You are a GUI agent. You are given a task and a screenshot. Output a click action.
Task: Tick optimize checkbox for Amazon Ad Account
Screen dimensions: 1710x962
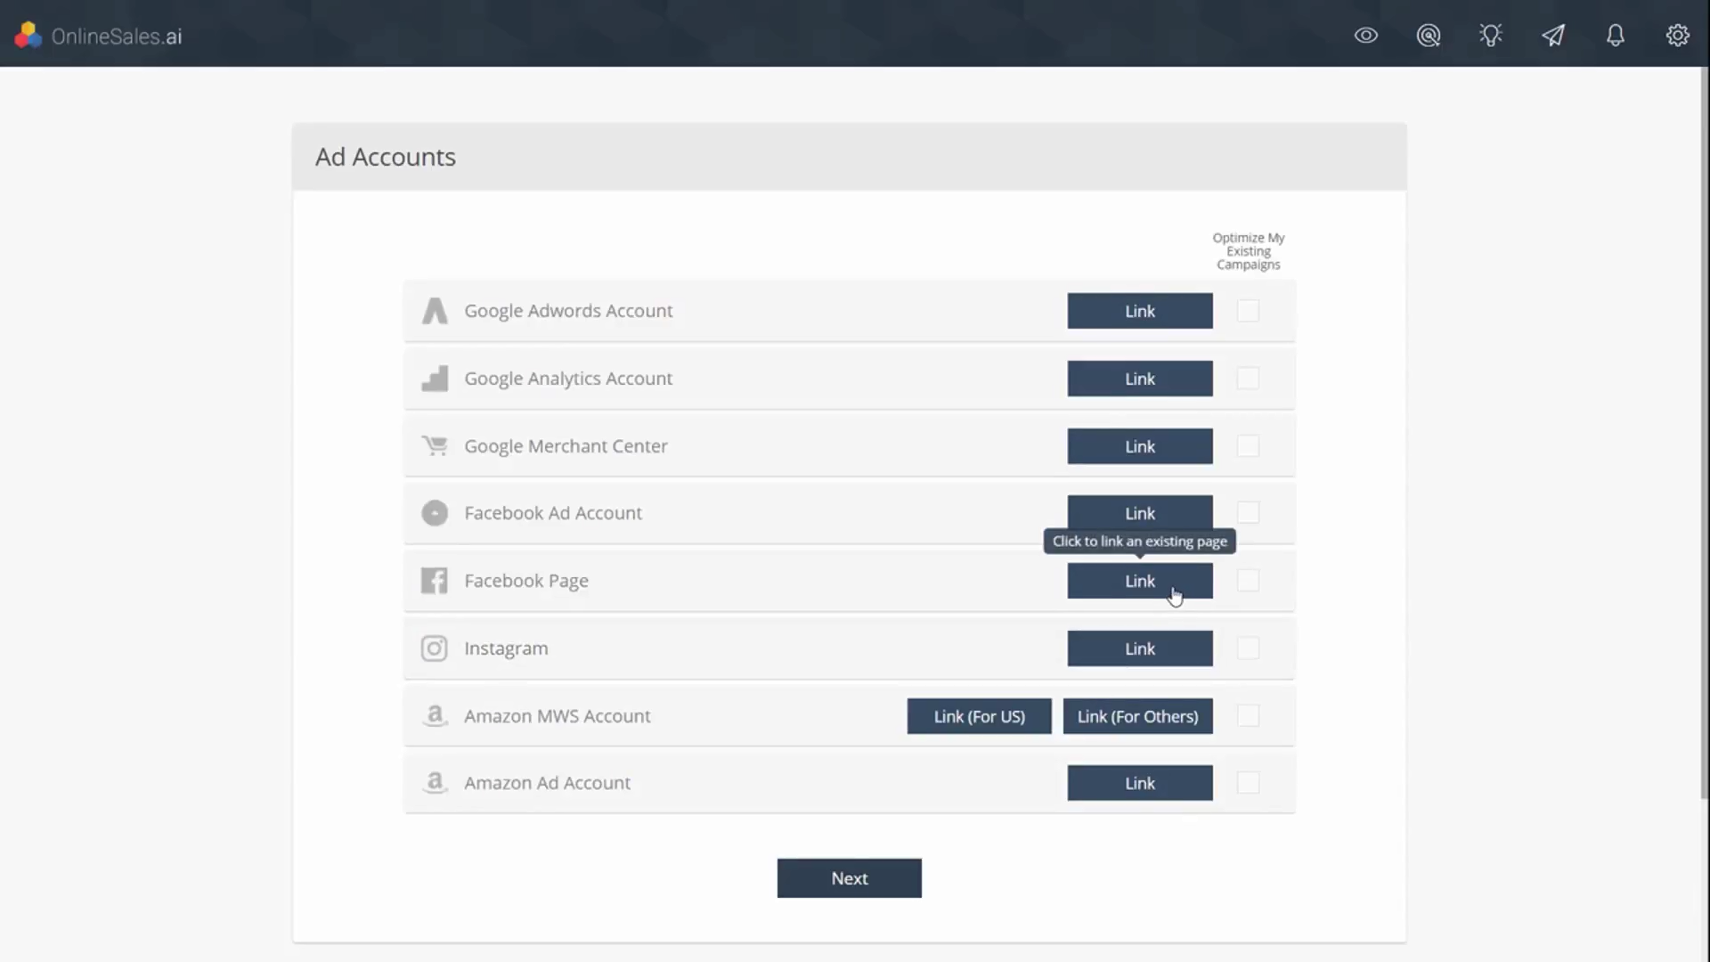pos(1248,783)
